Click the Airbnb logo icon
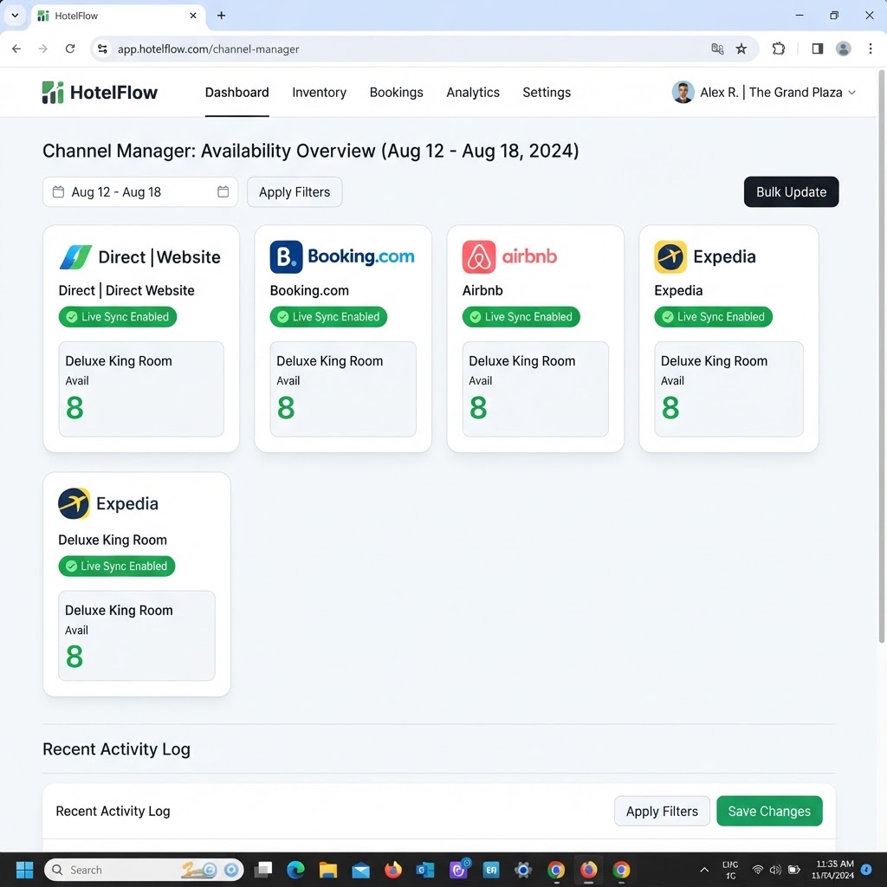This screenshot has width=887, height=887. coord(478,256)
